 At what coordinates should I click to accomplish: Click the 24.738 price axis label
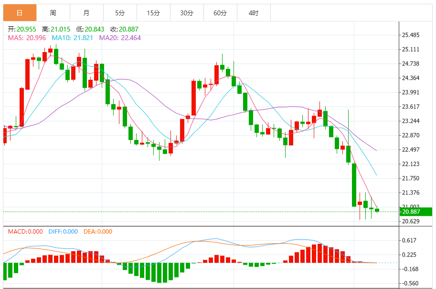tap(411, 64)
